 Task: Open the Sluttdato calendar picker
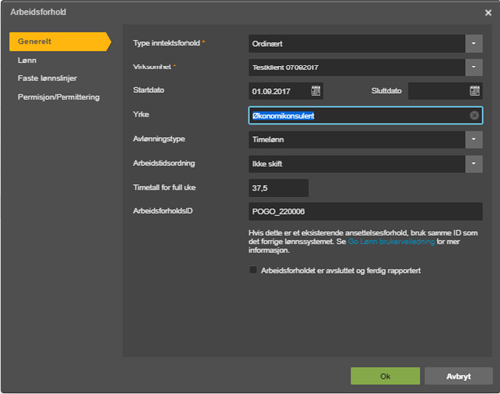[475, 91]
